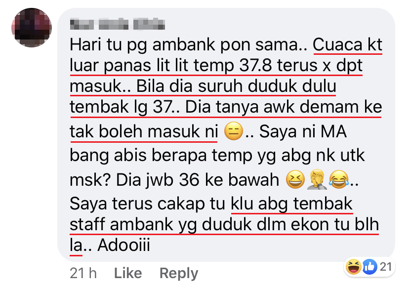Screen dimensions: 409x287
Task: Click the grinning squinting face emoji
Action: click(295, 179)
